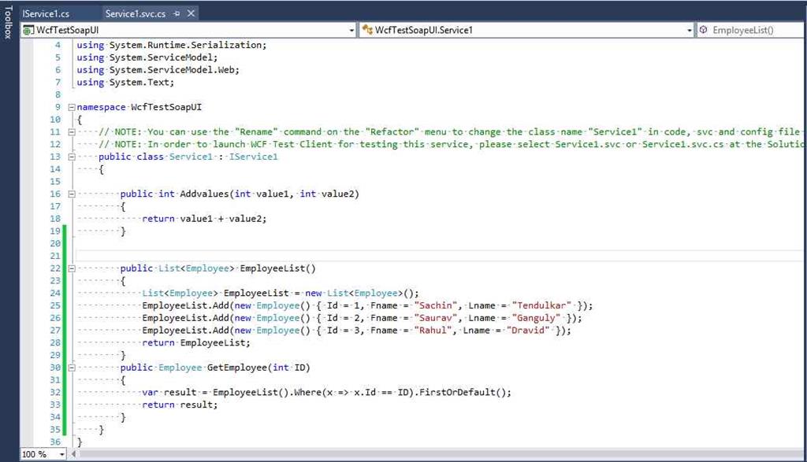Collapse the WcfTestSoapUI namespace region
807x462 pixels.
pos(71,106)
